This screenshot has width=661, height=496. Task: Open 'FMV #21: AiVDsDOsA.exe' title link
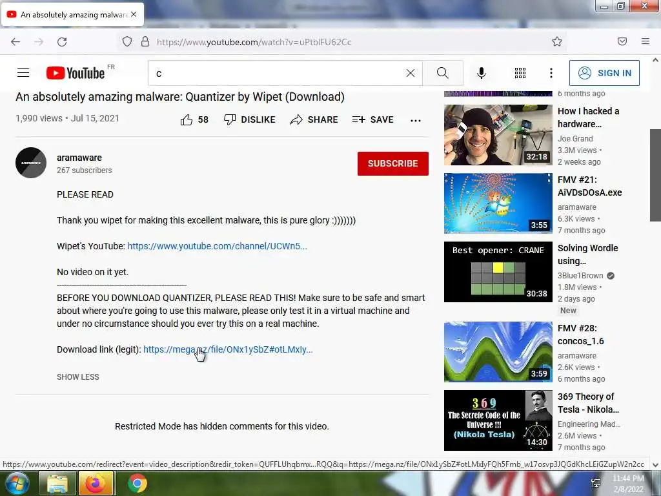pos(590,186)
